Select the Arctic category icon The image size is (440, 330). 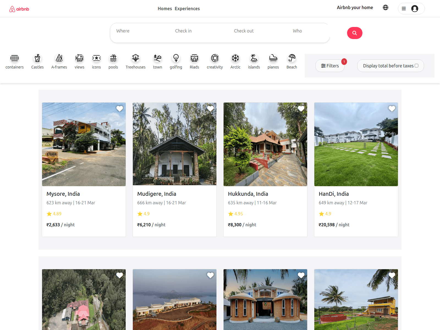coord(235,58)
